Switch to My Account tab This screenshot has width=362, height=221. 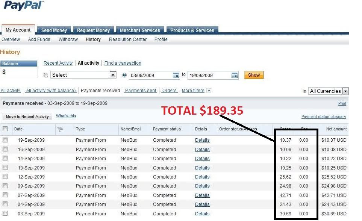coord(18,30)
